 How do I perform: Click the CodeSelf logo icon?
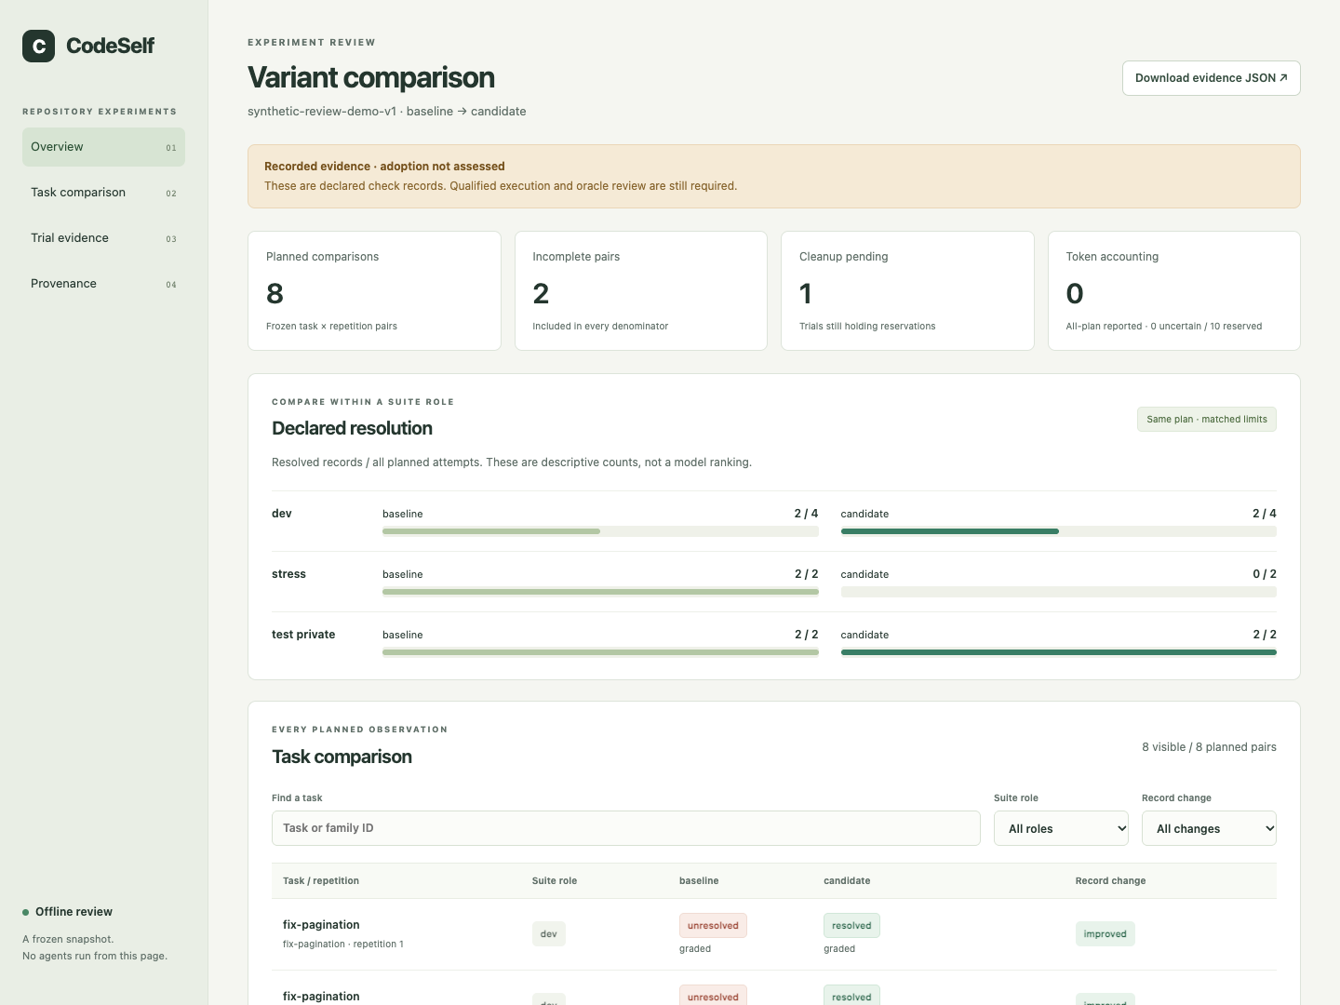coord(39,46)
